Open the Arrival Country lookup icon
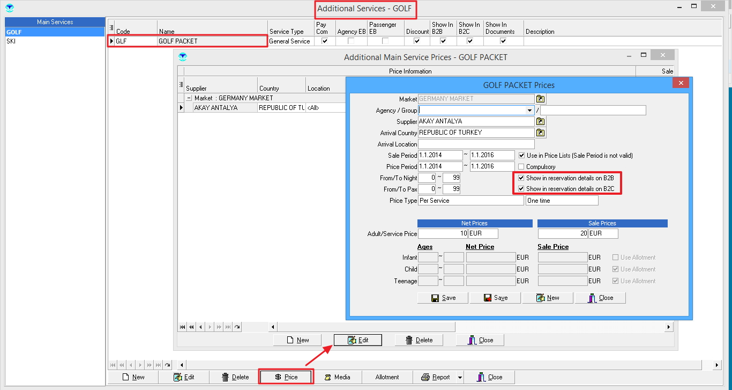This screenshot has height=390, width=732. [541, 133]
